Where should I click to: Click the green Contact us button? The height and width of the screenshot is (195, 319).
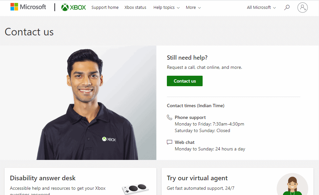point(185,81)
